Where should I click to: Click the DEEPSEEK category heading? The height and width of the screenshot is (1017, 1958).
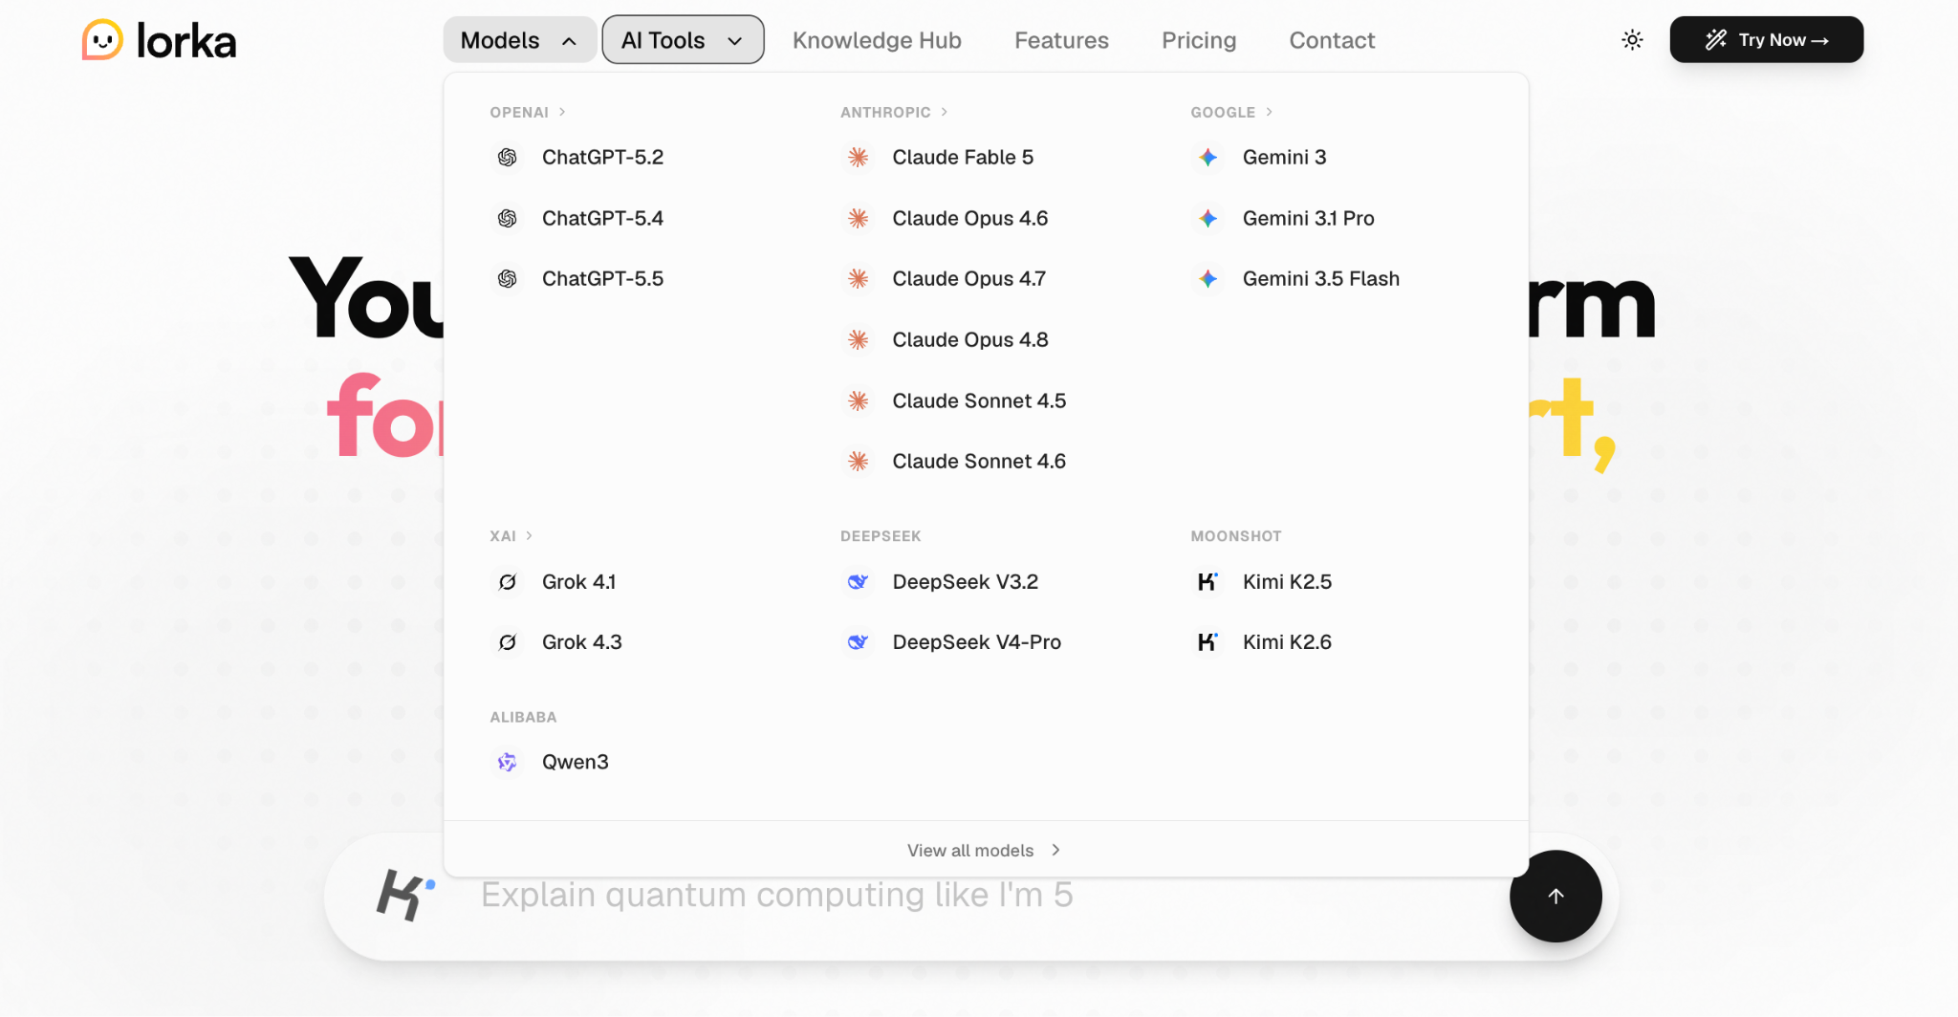pyautogui.click(x=881, y=536)
